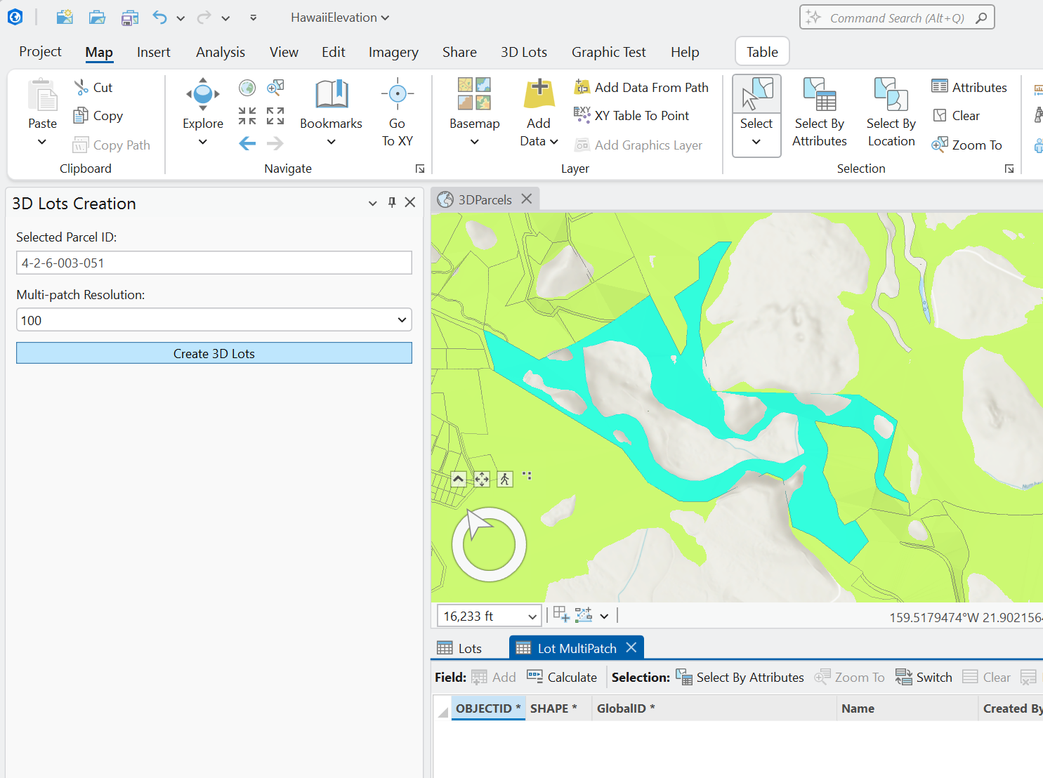Switch to the Table contextual tab
The width and height of the screenshot is (1043, 778).
762,52
